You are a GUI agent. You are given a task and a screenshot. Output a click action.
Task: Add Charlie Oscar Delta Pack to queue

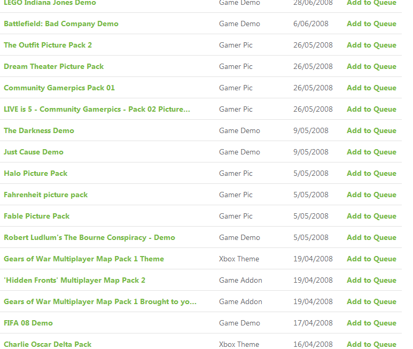(371, 344)
